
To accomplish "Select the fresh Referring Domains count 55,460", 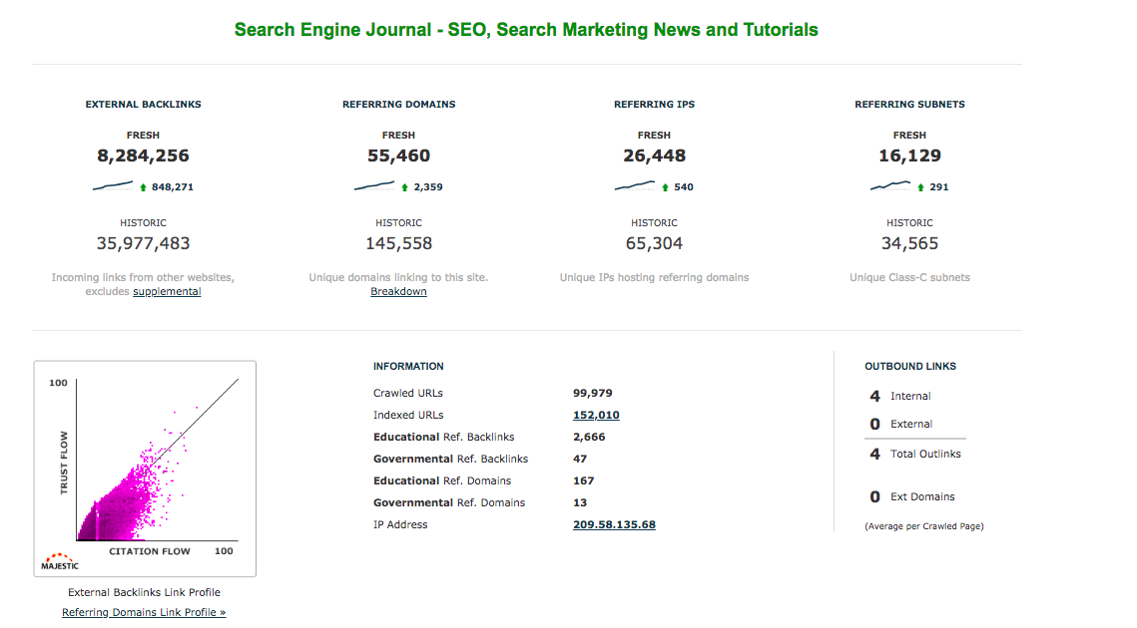I will [x=399, y=156].
